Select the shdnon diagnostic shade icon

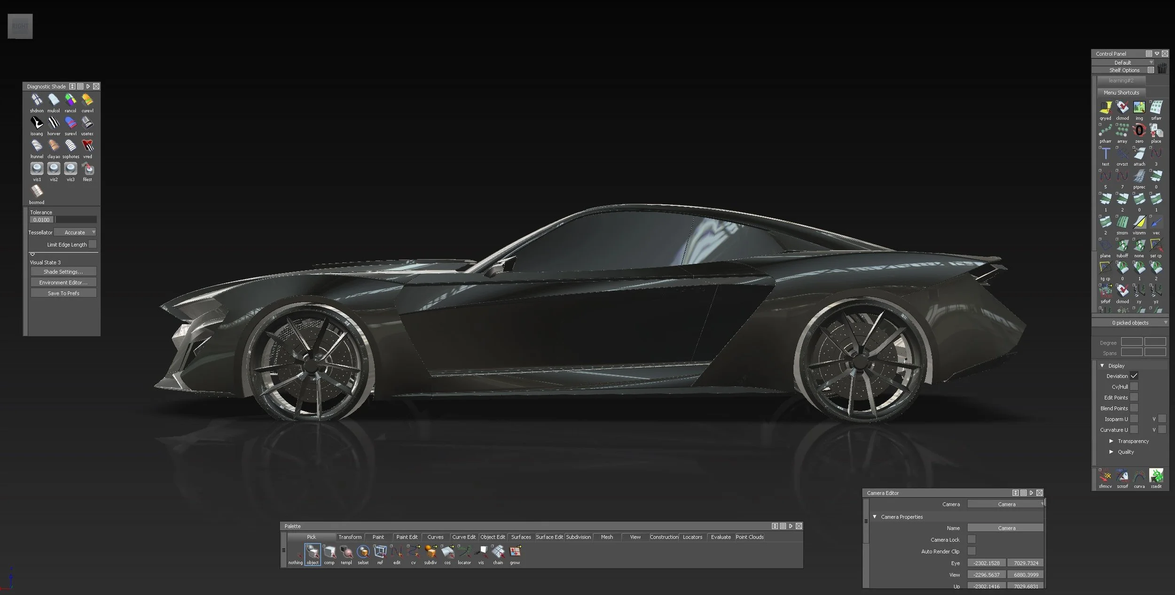click(37, 100)
